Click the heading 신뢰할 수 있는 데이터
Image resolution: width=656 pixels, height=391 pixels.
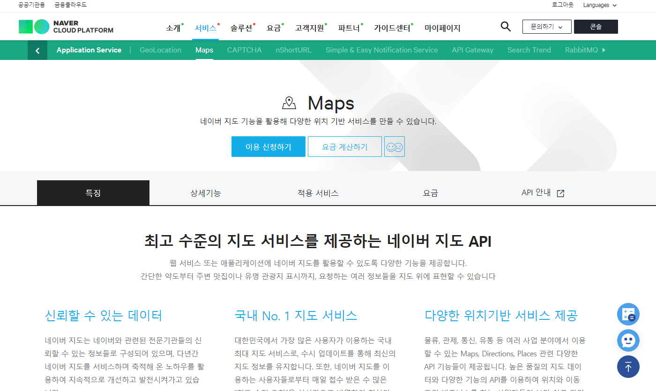104,316
